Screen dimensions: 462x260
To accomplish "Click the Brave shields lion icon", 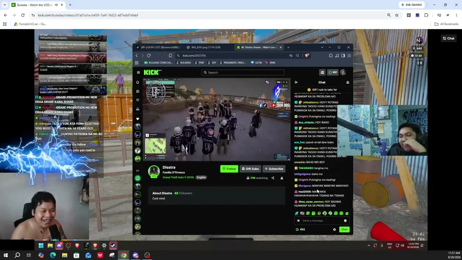I will (x=307, y=56).
